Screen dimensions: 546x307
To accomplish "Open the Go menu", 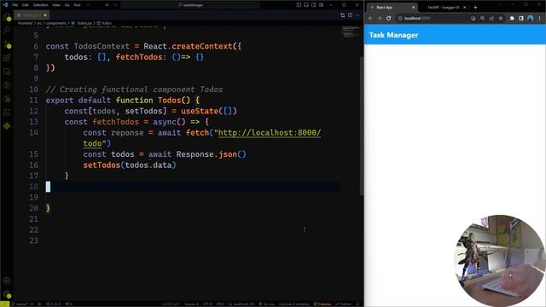I will pyautogui.click(x=67, y=5).
